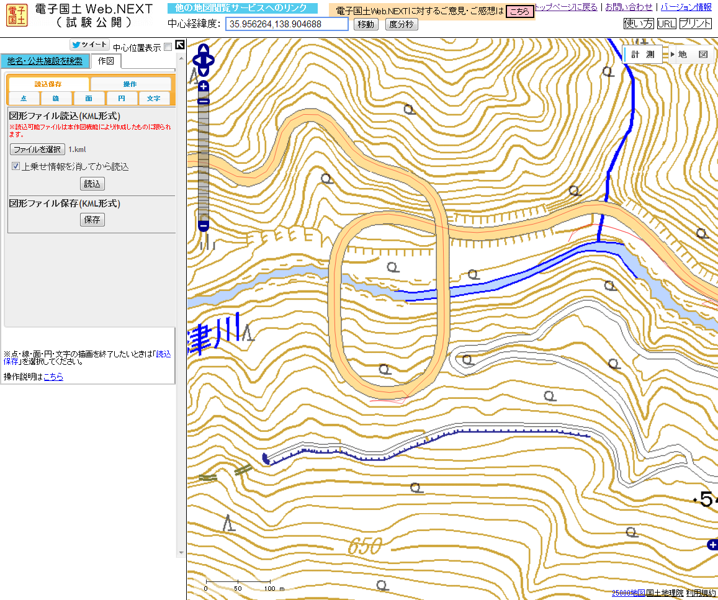This screenshot has width=718, height=600.
Task: Open the 計測 measurement panel
Action: coord(642,55)
